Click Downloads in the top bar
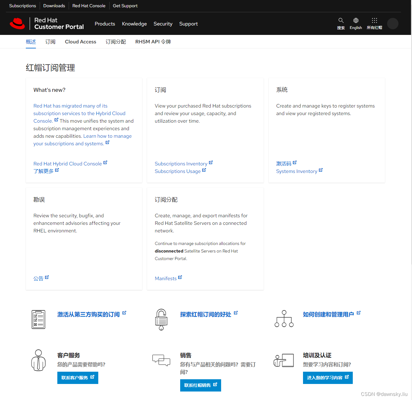Screen dimensions: 412x400 click(x=54, y=6)
